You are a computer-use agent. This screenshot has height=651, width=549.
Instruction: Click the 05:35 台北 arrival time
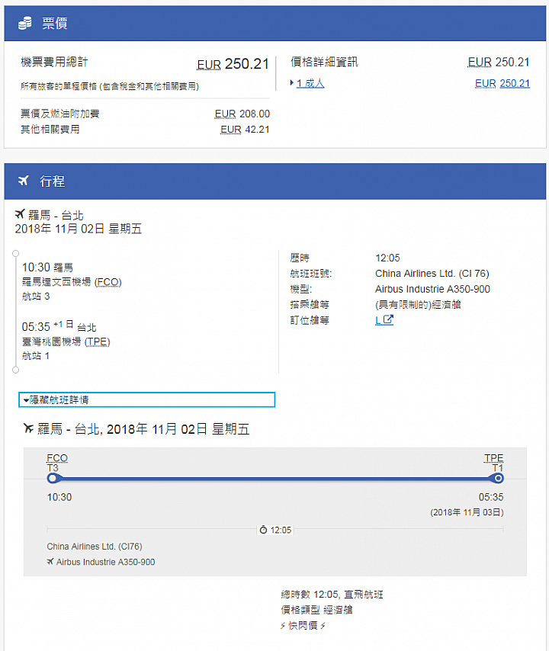pyautogui.click(x=59, y=326)
